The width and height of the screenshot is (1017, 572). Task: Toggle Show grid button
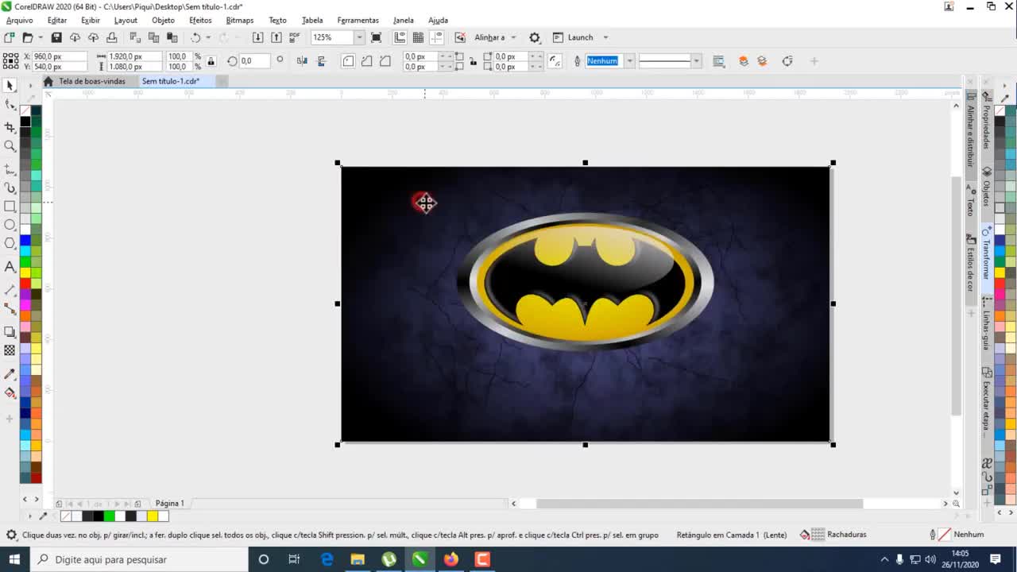pyautogui.click(x=418, y=37)
